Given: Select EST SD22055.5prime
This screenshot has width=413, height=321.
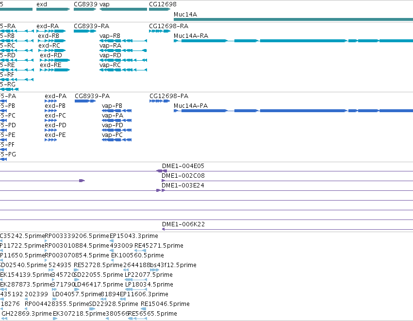Looking at the screenshot, I should click(99, 275).
